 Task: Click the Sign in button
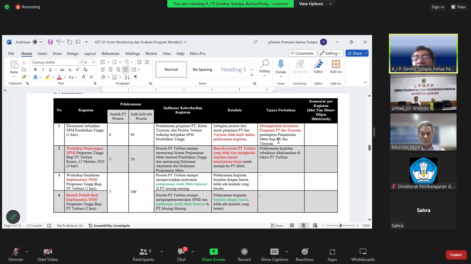[x=438, y=7]
